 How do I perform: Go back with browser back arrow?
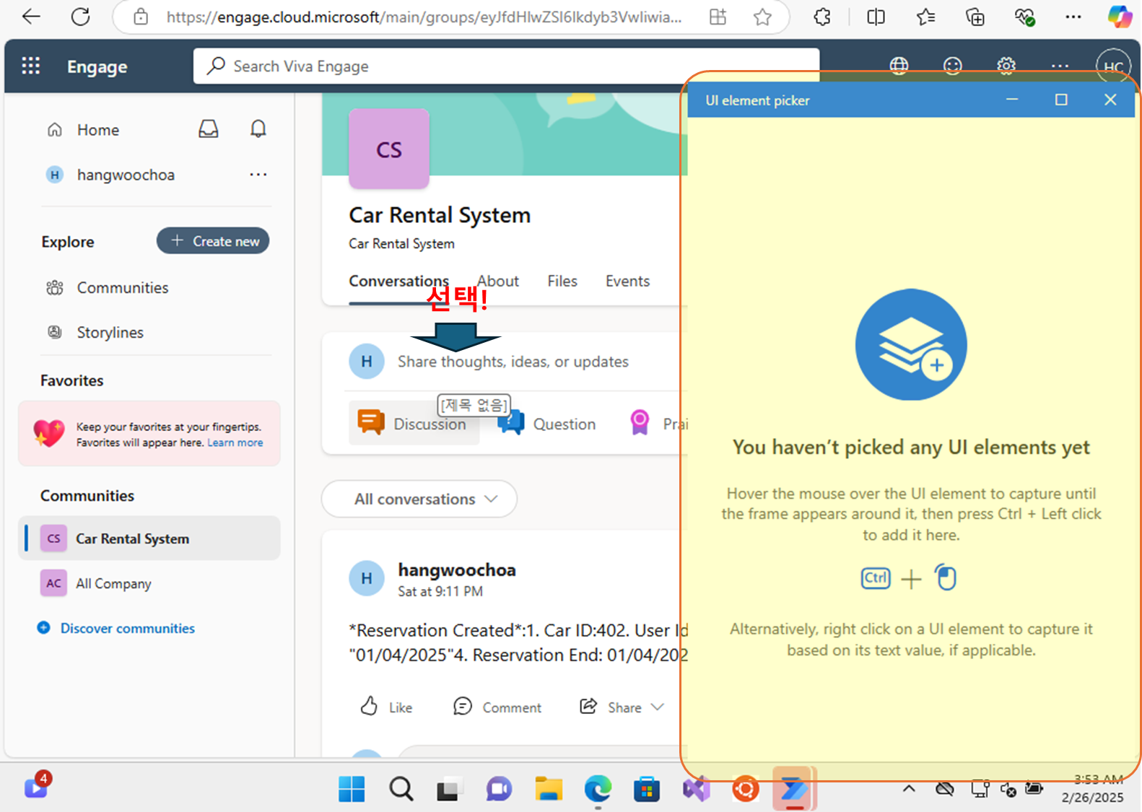tap(31, 17)
